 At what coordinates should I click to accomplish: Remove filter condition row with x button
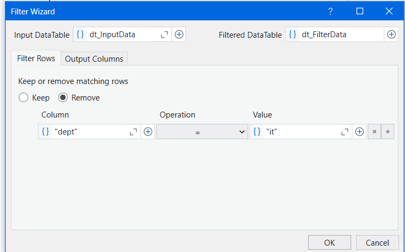pyautogui.click(x=374, y=132)
